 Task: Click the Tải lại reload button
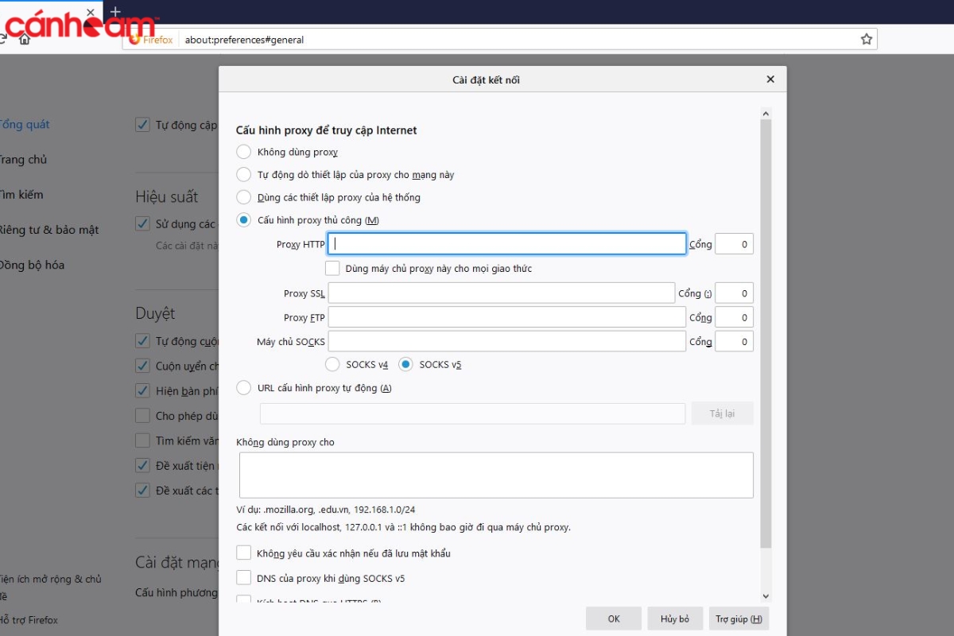click(722, 413)
